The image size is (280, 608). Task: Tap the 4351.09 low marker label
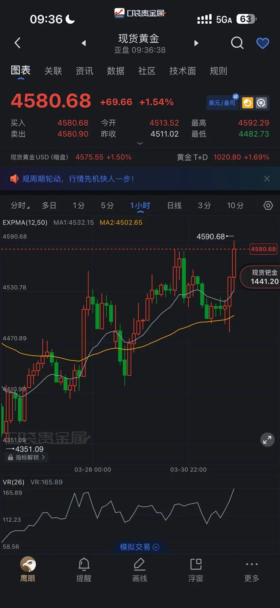(29, 449)
